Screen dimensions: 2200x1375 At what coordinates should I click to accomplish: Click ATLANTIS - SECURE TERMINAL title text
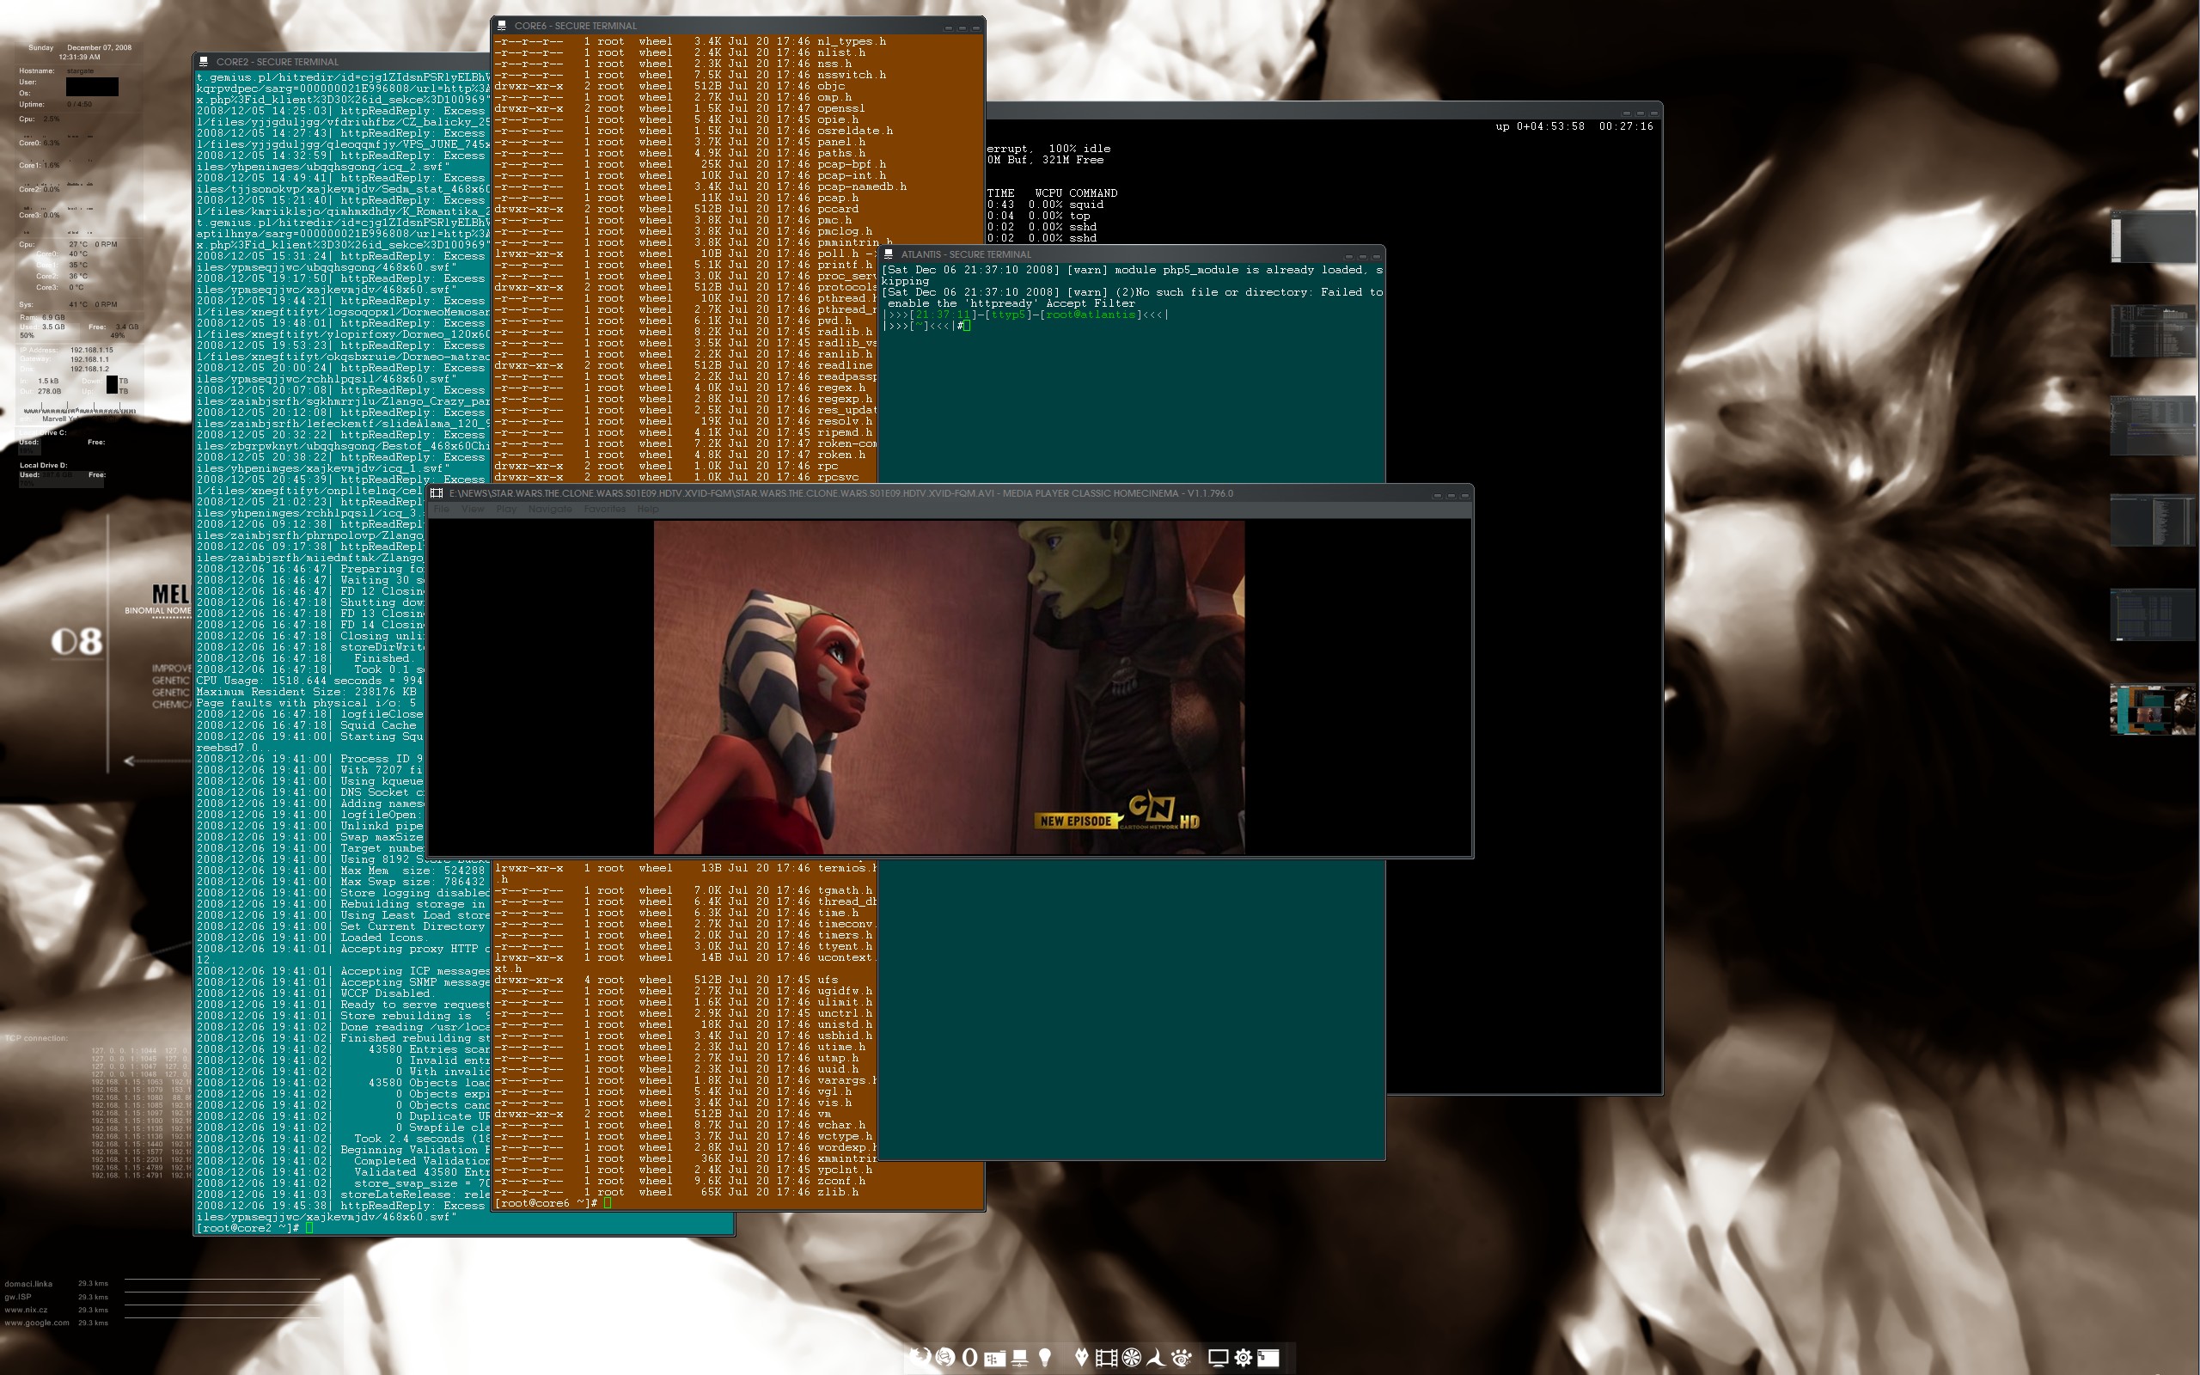pyautogui.click(x=965, y=254)
